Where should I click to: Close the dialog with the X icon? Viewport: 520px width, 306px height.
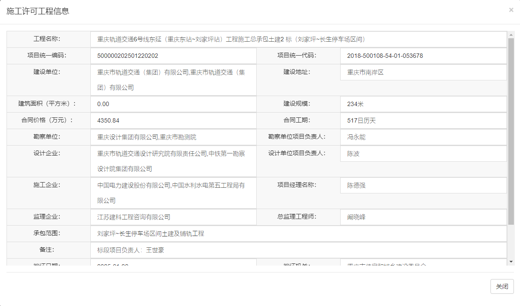tap(511, 10)
